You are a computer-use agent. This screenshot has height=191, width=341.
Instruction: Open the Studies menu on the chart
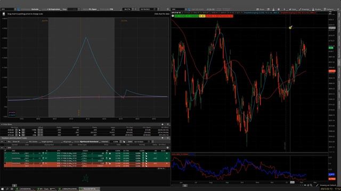316,10
